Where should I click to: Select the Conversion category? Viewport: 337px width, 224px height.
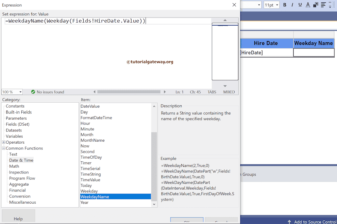click(20, 196)
